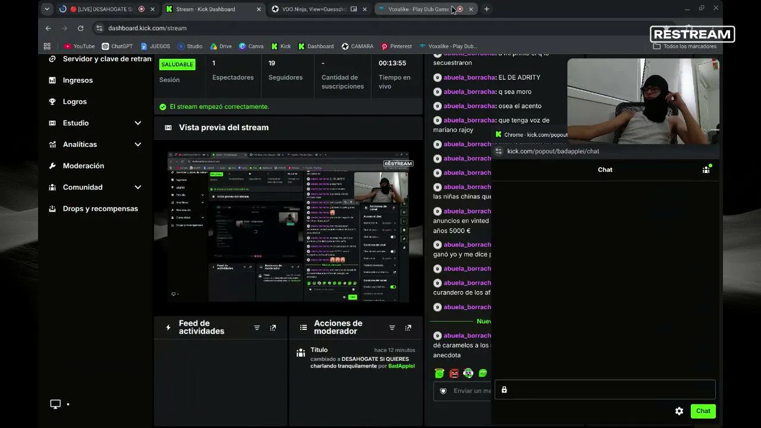Open the Moderación sidebar section
Screen dimensions: 761x428
click(x=83, y=166)
